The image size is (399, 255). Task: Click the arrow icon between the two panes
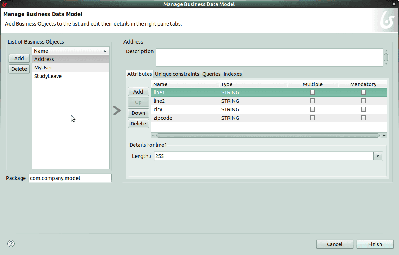[x=117, y=110]
